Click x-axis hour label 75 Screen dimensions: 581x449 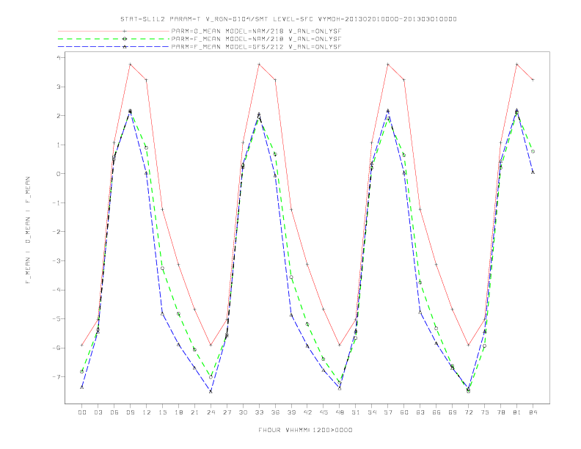point(485,412)
